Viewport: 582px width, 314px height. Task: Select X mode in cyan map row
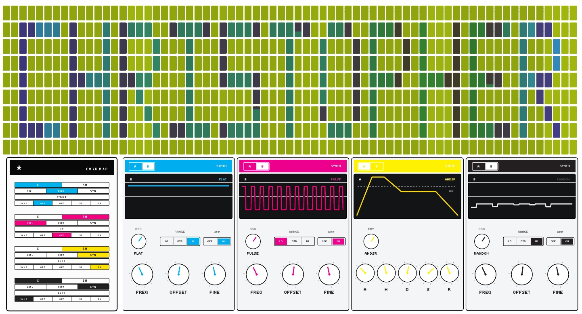point(38,185)
